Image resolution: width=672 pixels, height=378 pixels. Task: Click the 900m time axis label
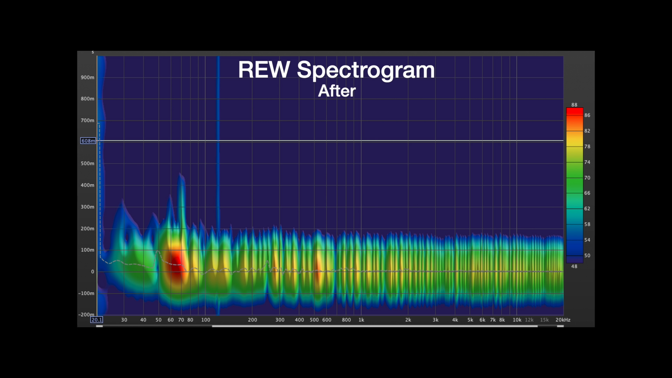(x=87, y=77)
